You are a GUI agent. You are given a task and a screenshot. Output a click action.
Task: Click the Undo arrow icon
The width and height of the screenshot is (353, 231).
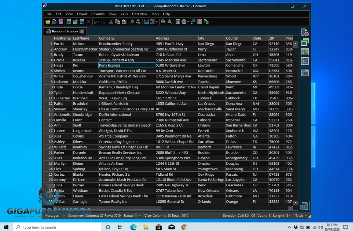point(96,22)
